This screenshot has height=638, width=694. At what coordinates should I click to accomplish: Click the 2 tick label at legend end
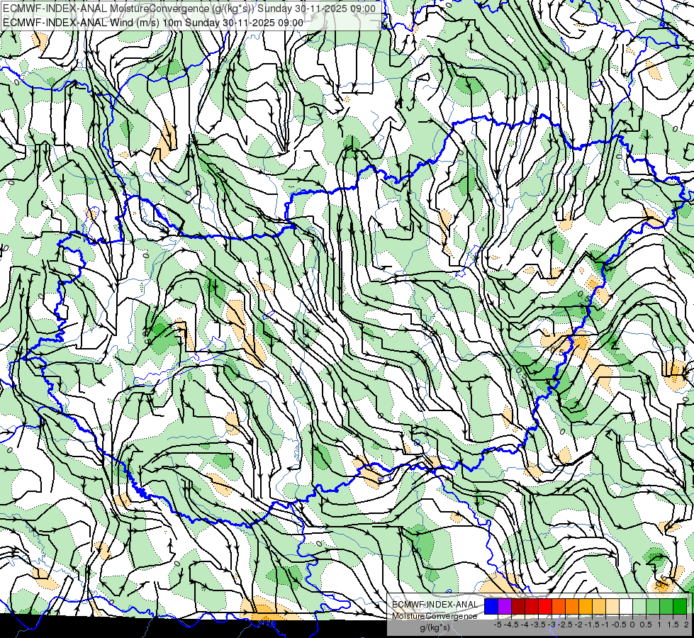coord(686,625)
